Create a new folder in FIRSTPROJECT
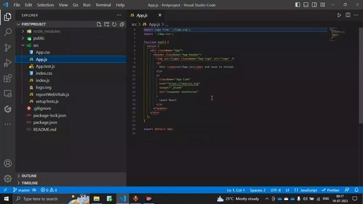 (x=107, y=24)
